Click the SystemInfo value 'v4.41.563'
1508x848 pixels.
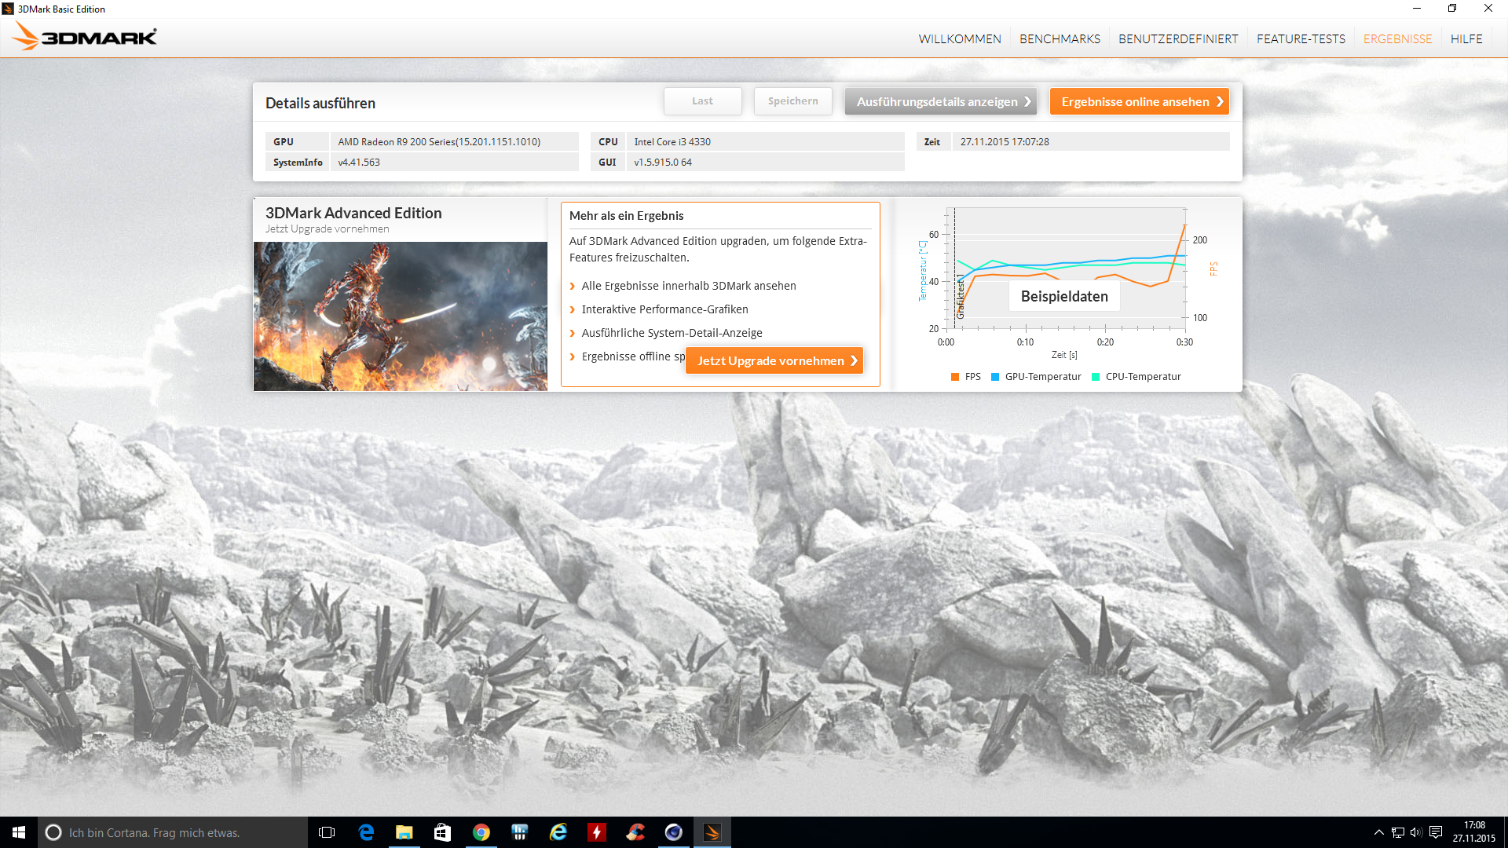point(359,163)
